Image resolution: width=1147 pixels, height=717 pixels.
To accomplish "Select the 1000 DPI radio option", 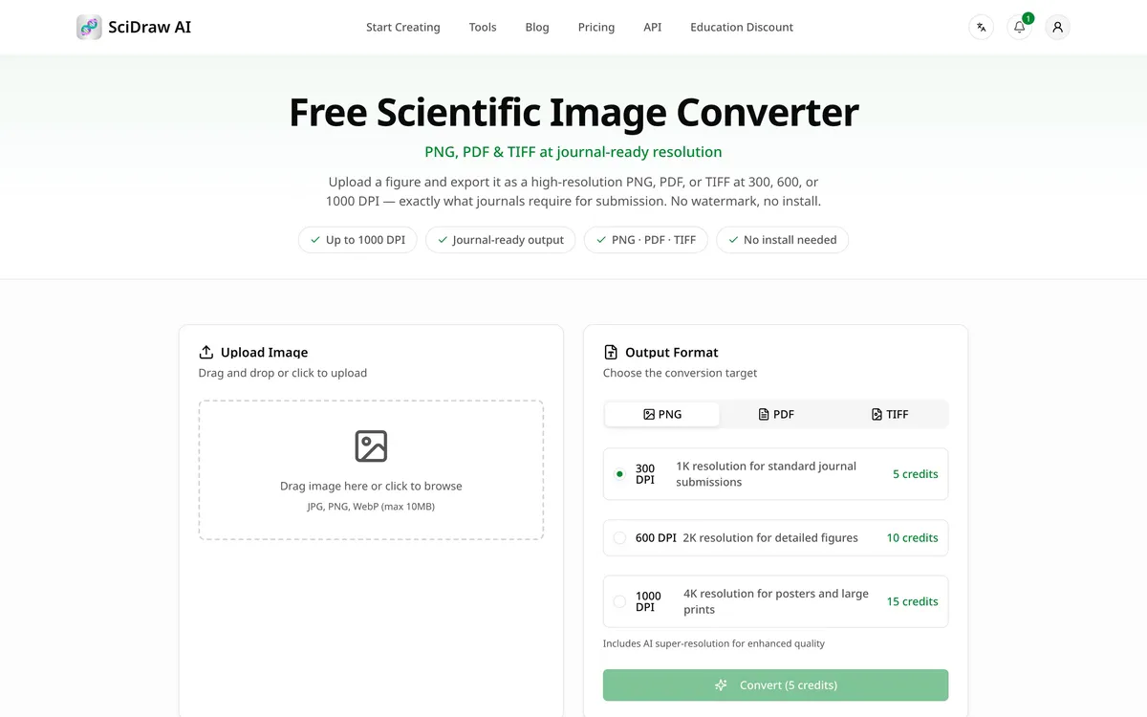I will (619, 601).
